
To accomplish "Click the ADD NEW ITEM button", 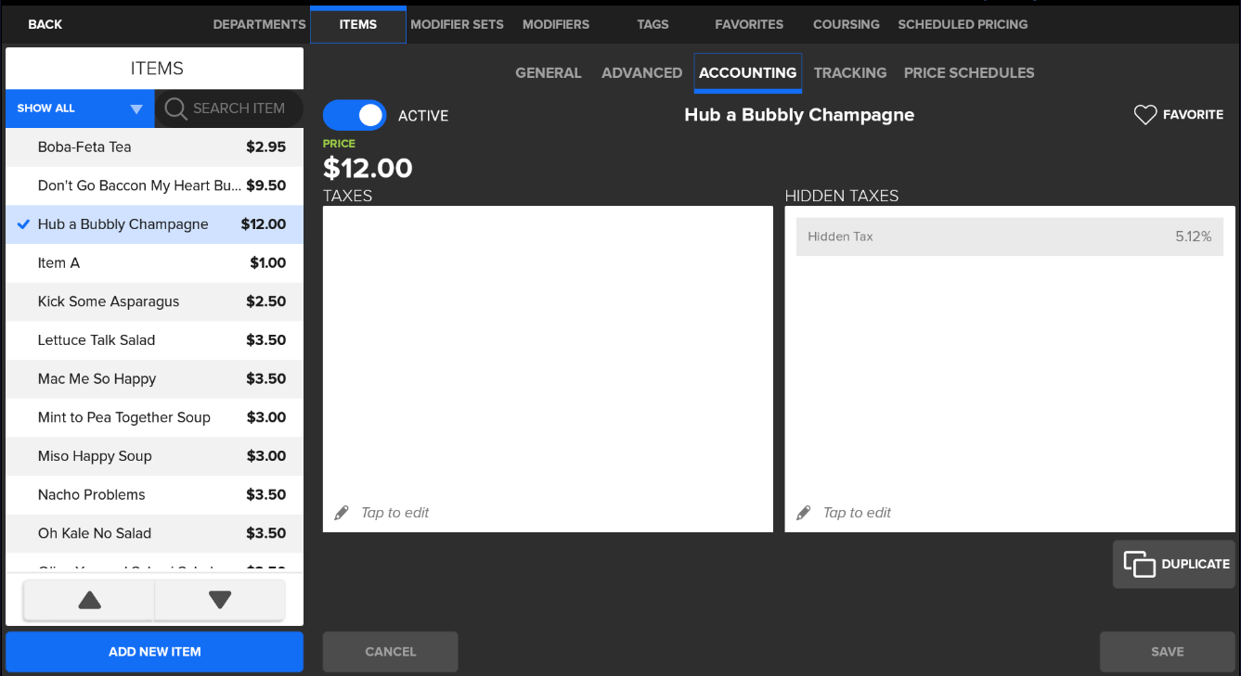I will (x=154, y=651).
